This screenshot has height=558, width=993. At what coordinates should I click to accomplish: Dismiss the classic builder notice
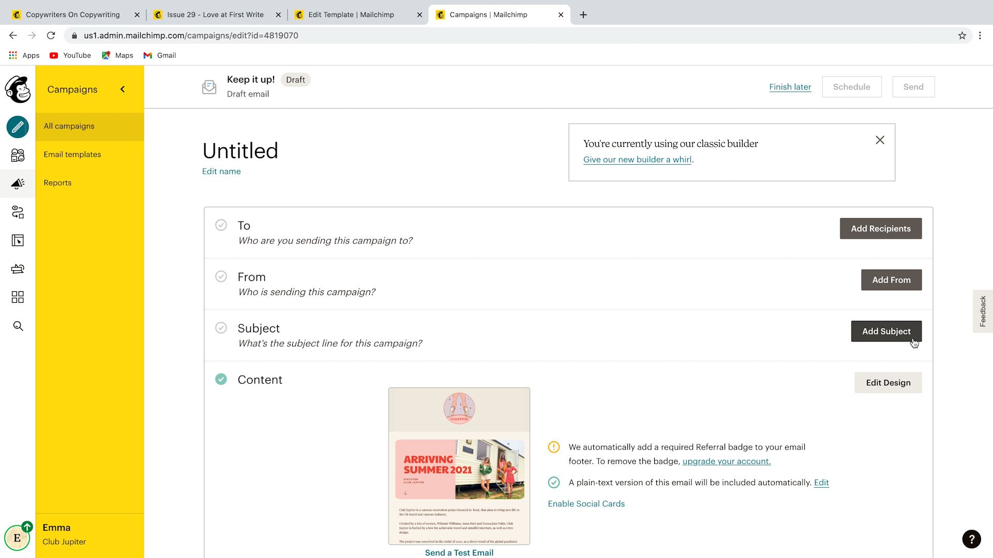(x=880, y=140)
